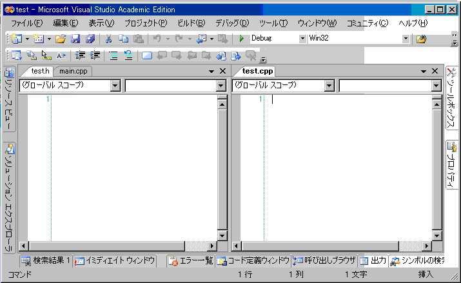Click the Cut scissors icon

[x=109, y=39]
